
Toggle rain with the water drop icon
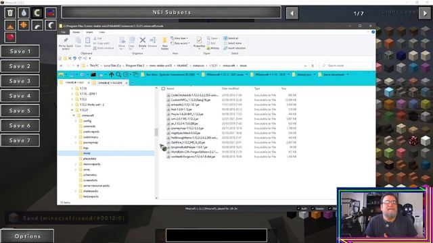[24, 13]
